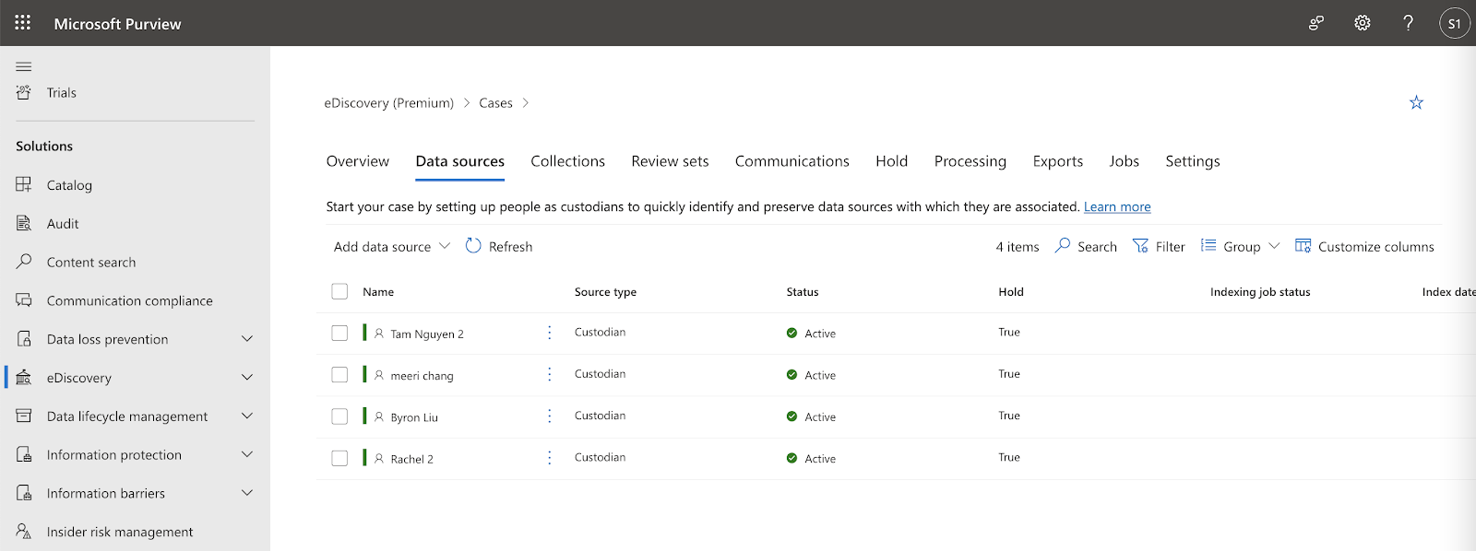Open the S1 account avatar

(x=1455, y=24)
